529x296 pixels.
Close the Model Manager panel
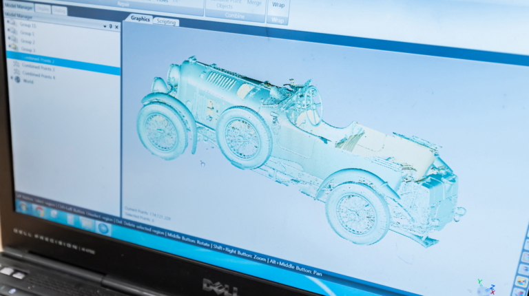tap(117, 27)
